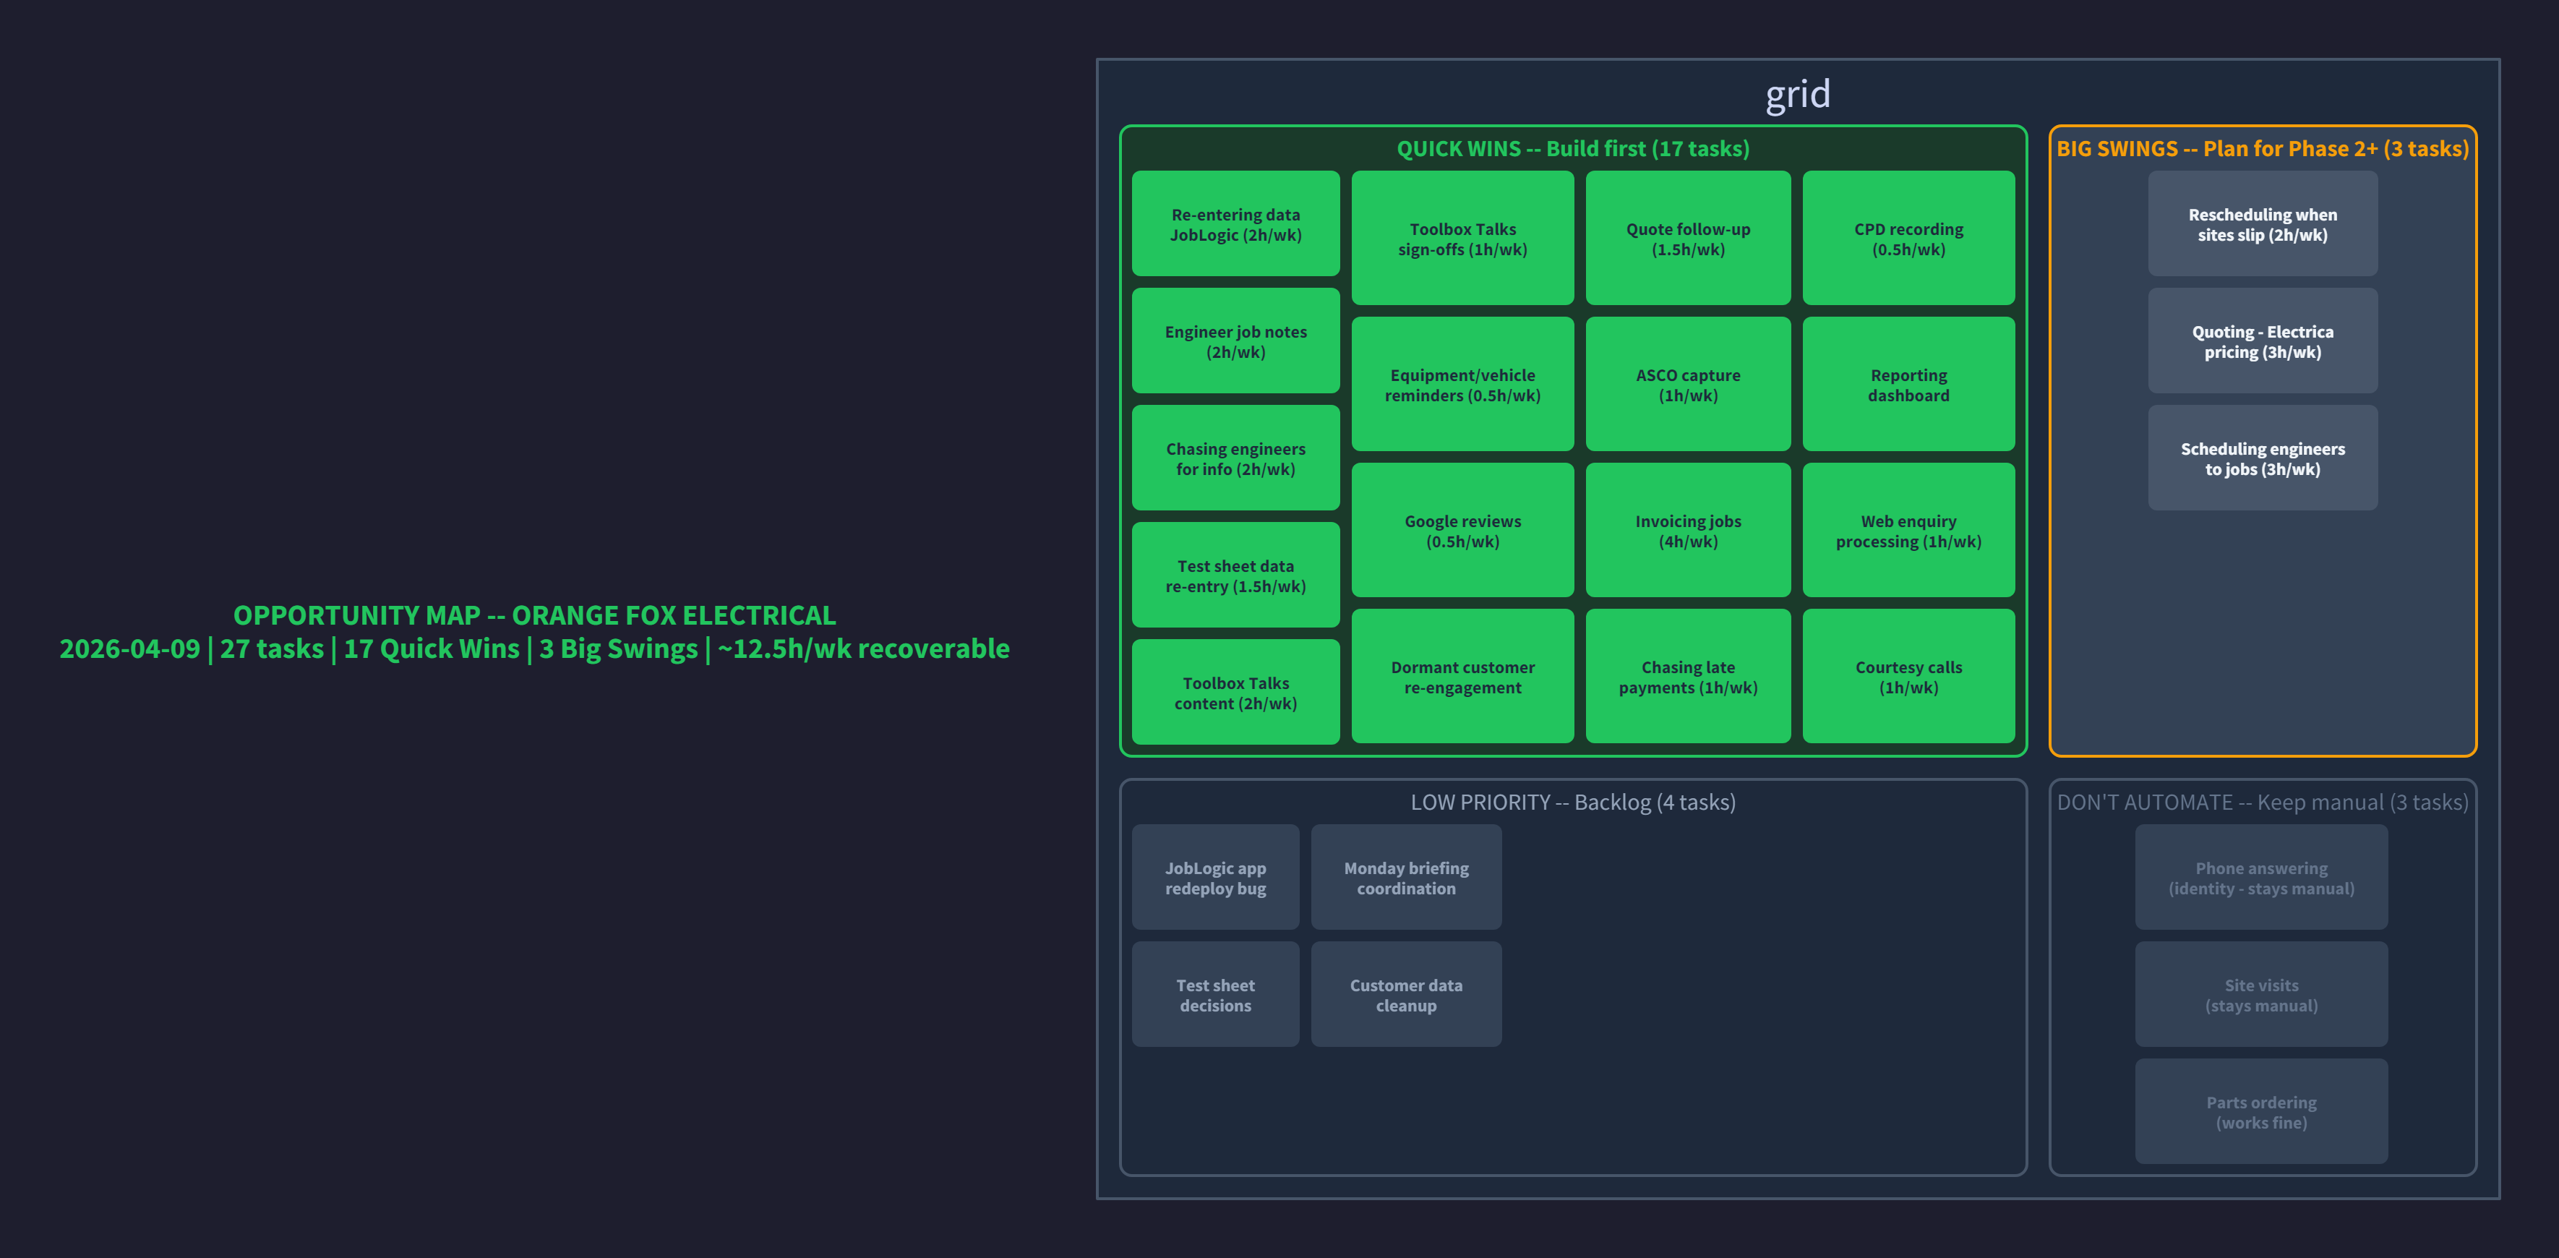The width and height of the screenshot is (2559, 1258).
Task: Open the Engineer job notes card
Action: click(1235, 341)
